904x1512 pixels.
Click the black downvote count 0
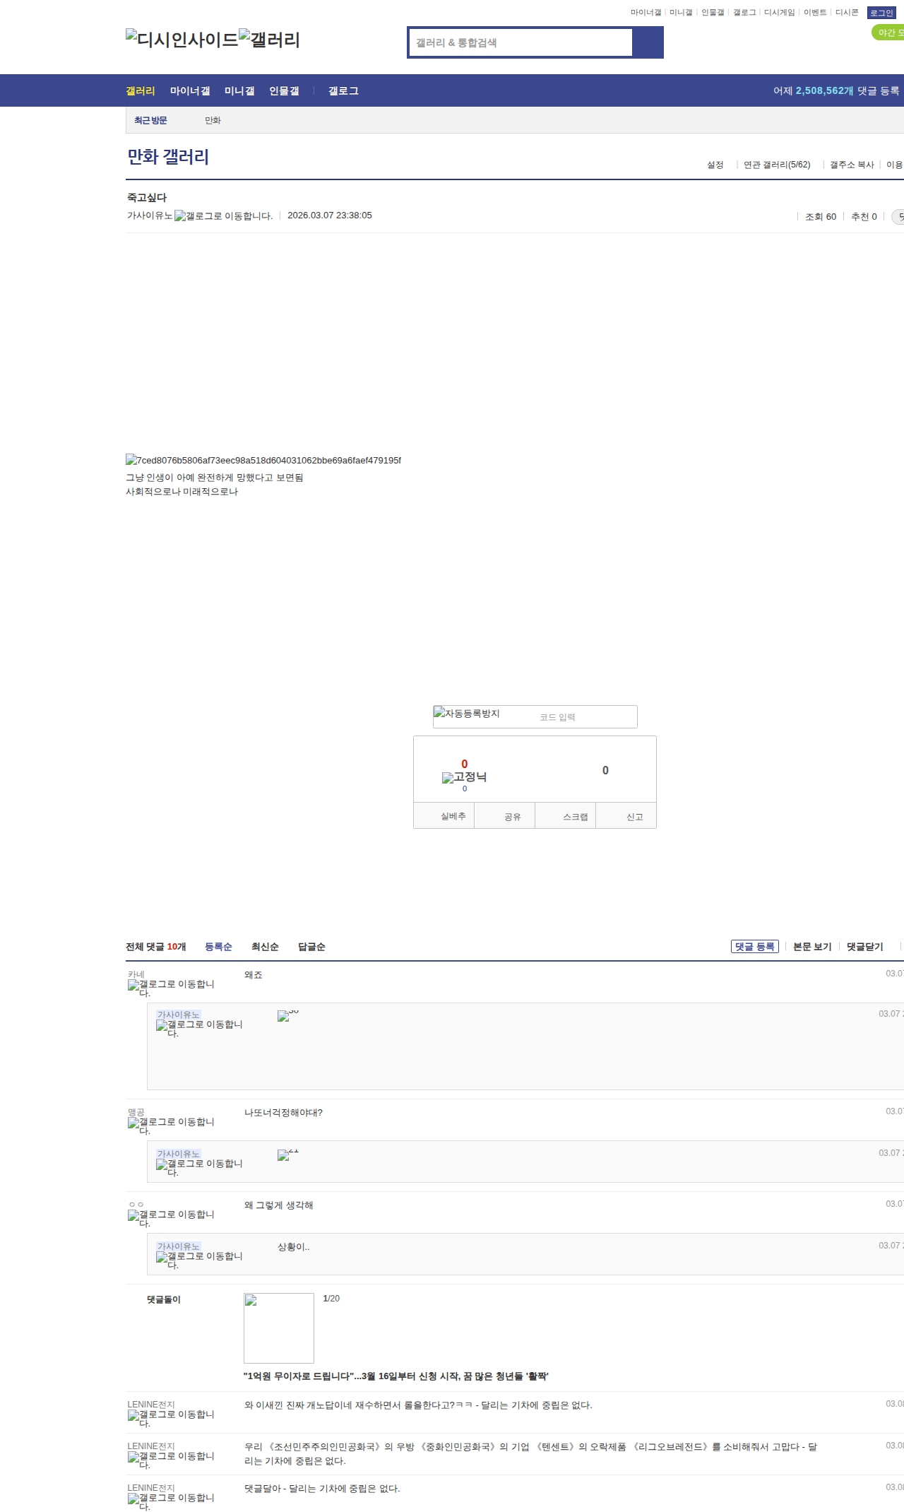605,770
